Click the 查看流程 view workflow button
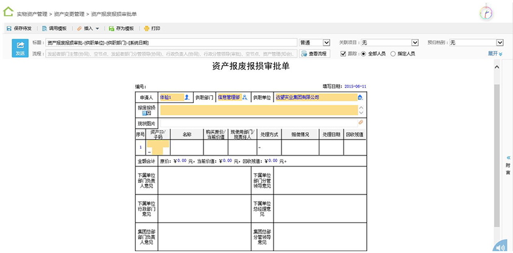This screenshot has height=253, width=513. [x=314, y=54]
